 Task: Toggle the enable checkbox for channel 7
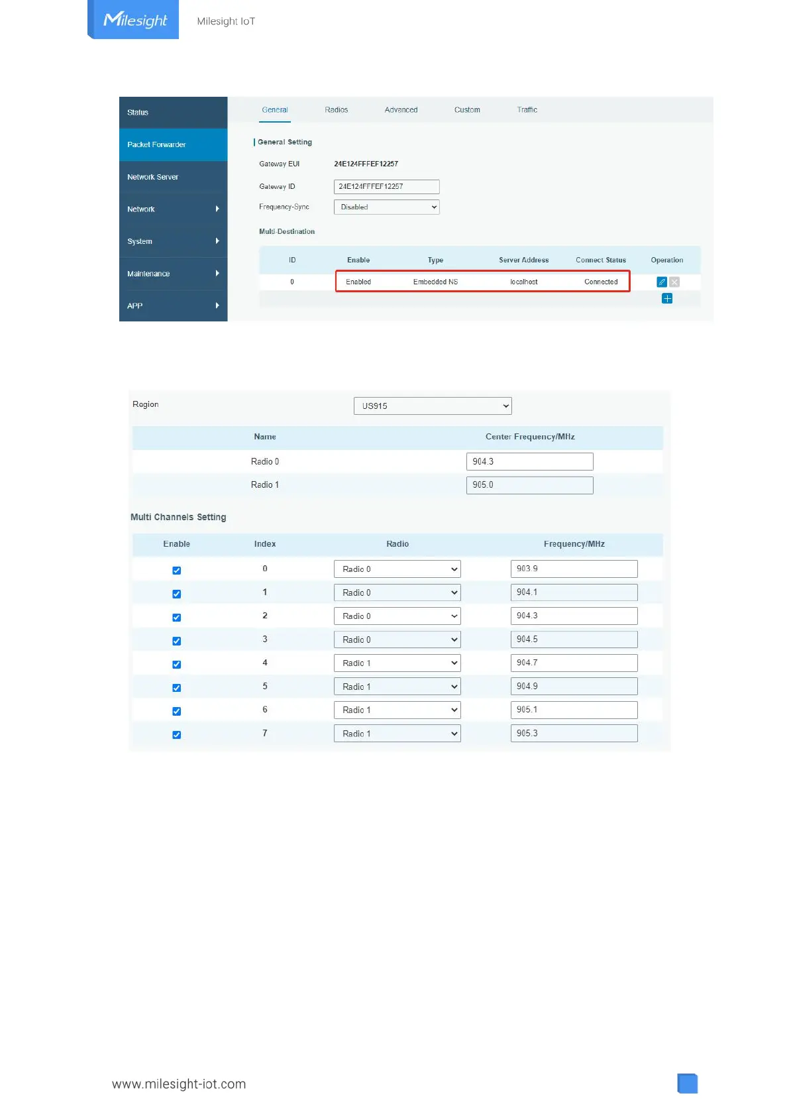pyautogui.click(x=176, y=735)
